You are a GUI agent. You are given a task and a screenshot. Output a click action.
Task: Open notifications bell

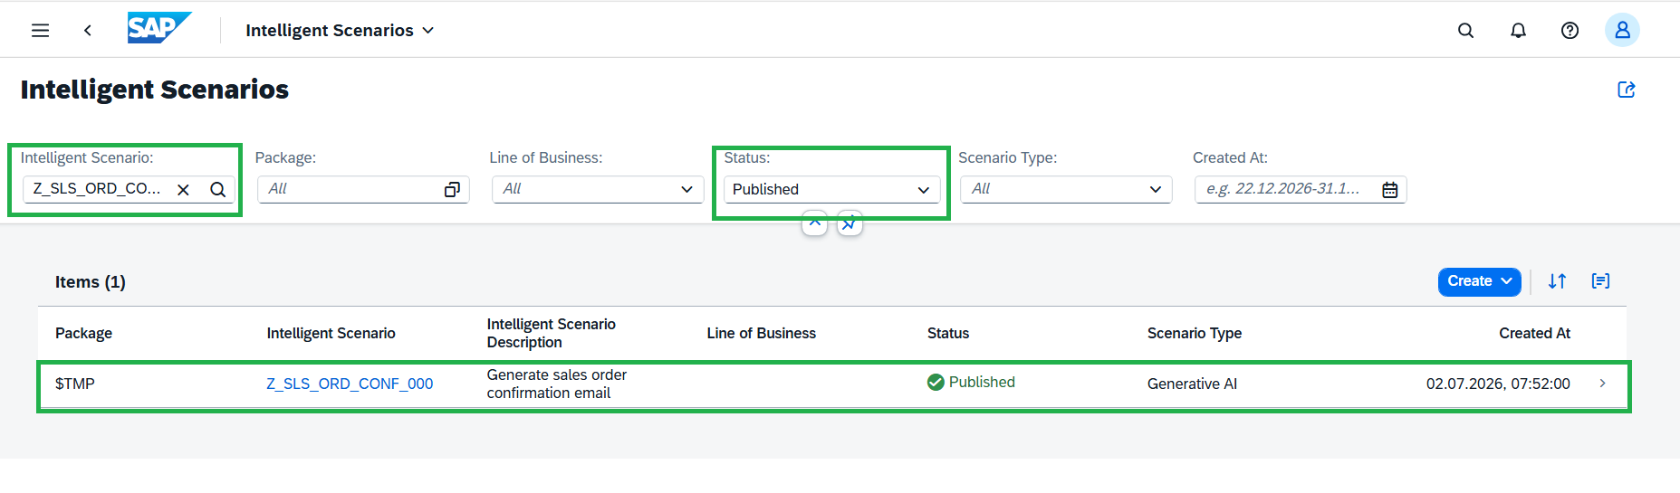point(1518,30)
